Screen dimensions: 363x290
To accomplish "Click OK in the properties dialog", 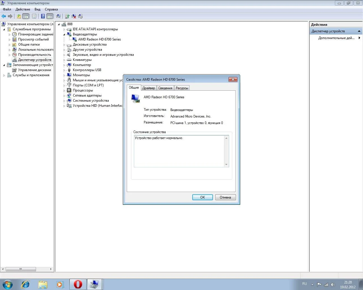I will click(202, 197).
